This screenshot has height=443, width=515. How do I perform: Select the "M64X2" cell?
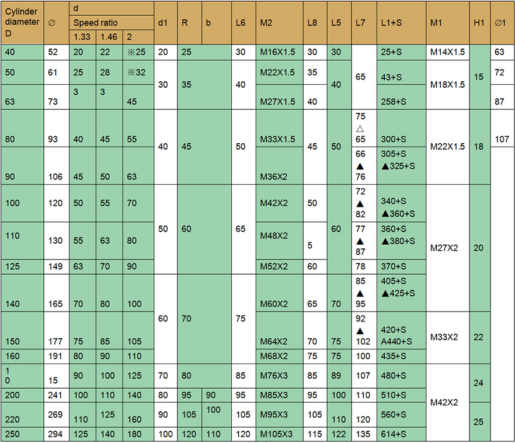tap(280, 330)
